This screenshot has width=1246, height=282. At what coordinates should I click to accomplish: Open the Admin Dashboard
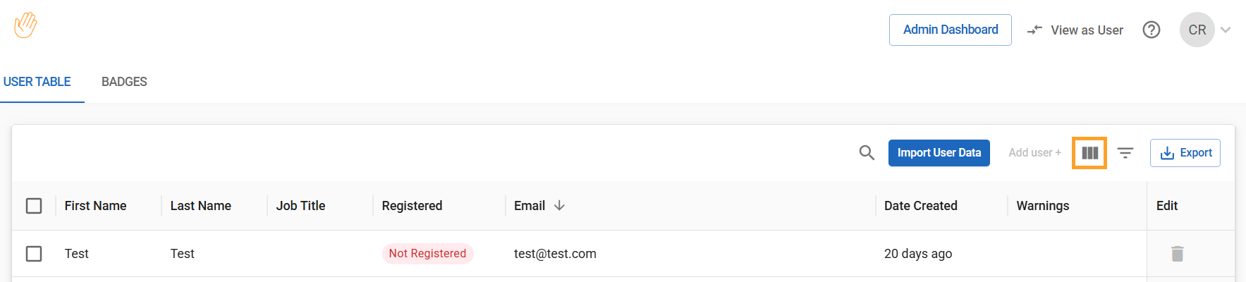pos(950,30)
